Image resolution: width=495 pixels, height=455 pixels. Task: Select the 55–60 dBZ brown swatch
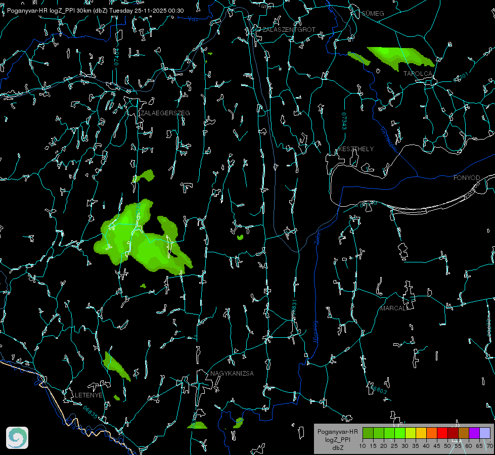pos(464,433)
